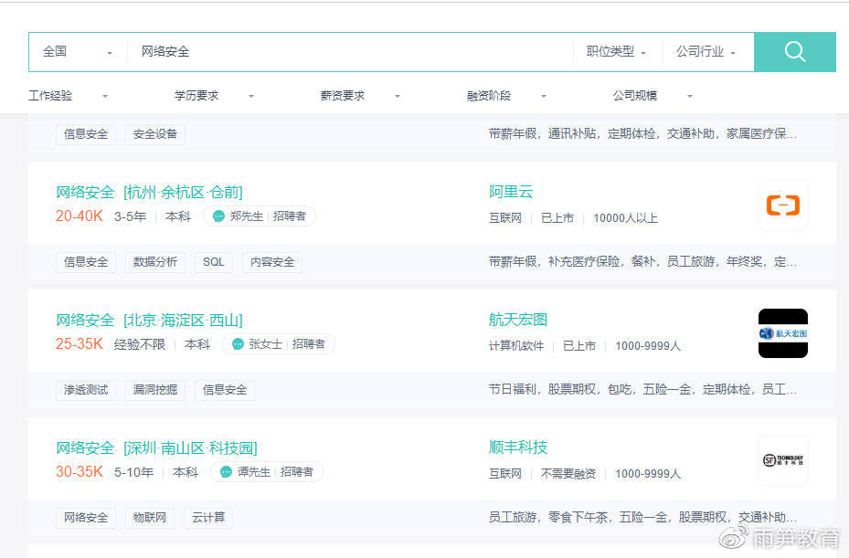Click chat icon beside 张女士
The image size is (849, 558).
(x=238, y=344)
